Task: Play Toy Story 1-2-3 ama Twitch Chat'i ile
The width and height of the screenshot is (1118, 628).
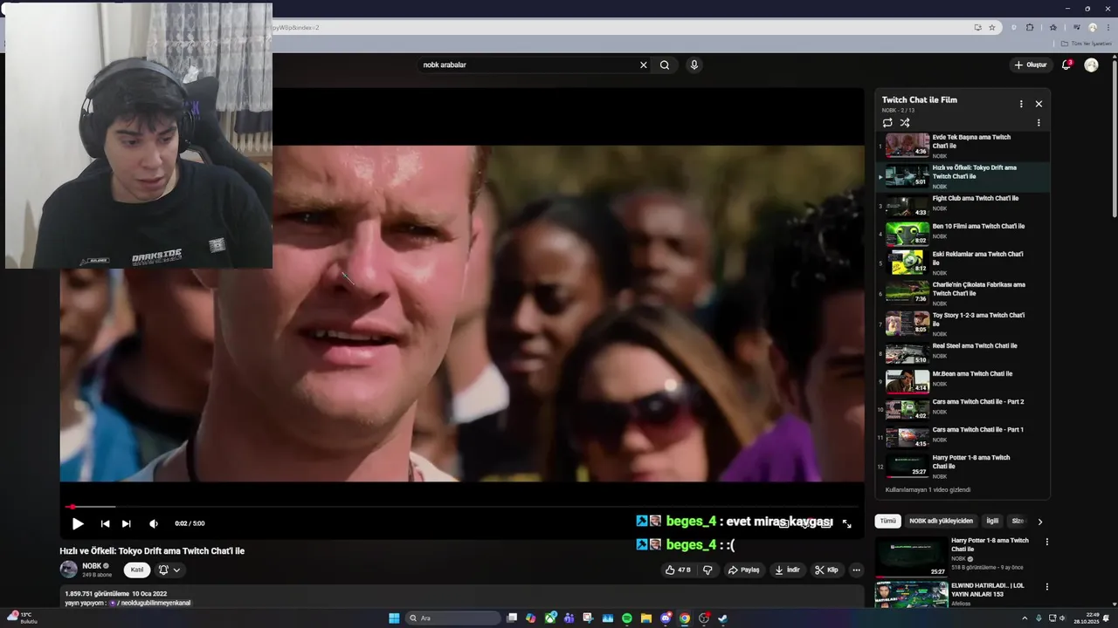Action: (x=964, y=324)
